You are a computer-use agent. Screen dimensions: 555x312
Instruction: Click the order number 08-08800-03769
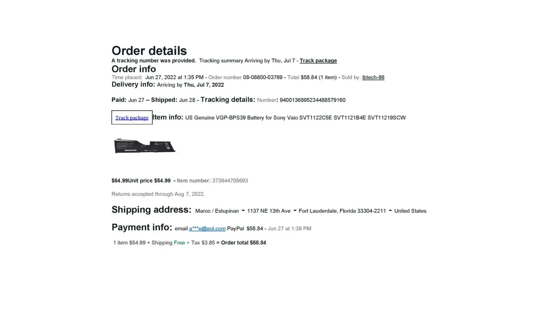[263, 77]
